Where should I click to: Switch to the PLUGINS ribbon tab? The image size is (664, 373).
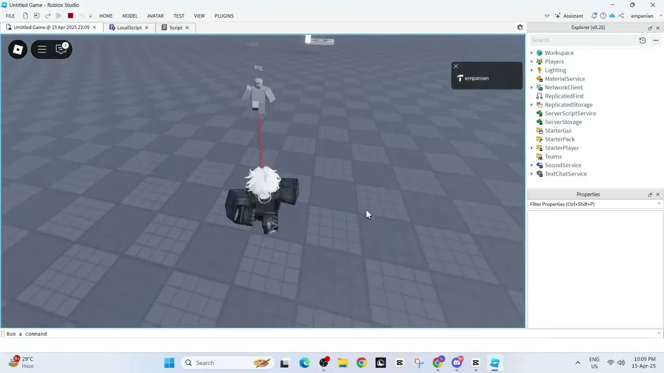tap(224, 16)
